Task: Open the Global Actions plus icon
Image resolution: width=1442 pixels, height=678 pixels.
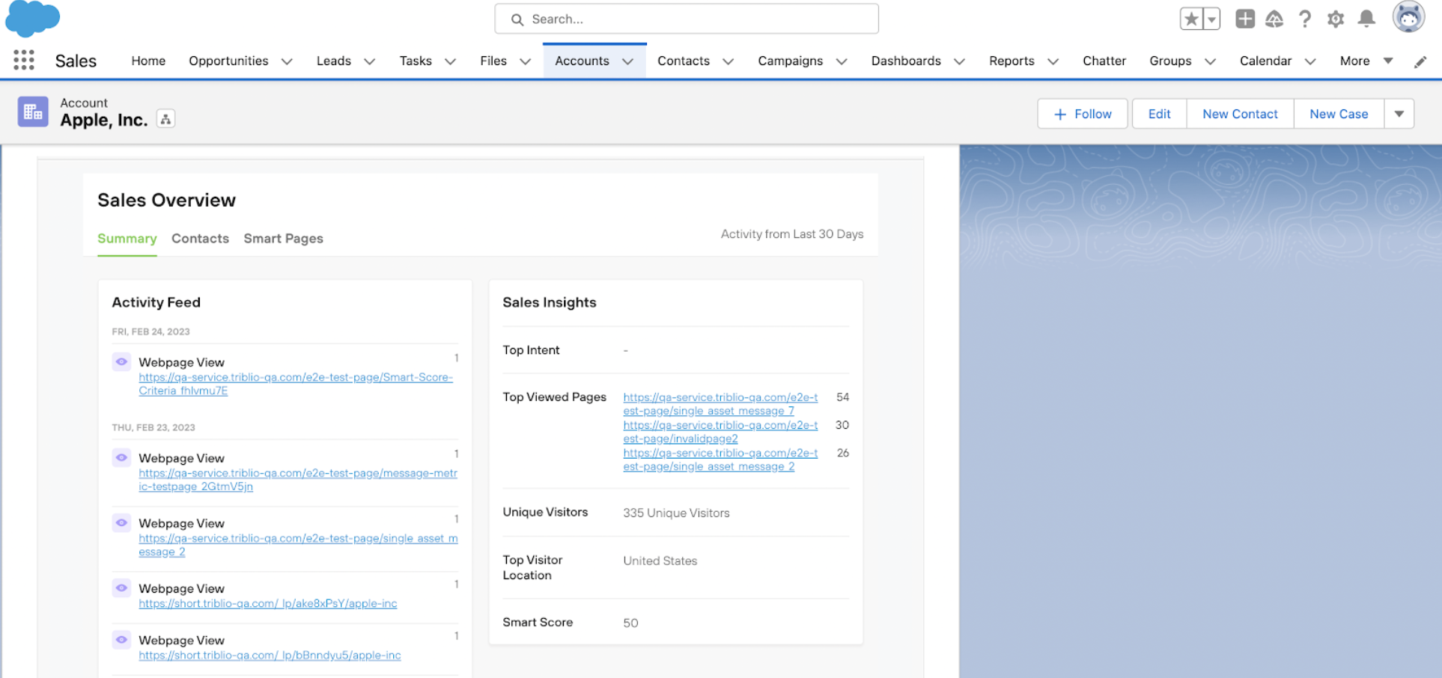Action: (1244, 19)
